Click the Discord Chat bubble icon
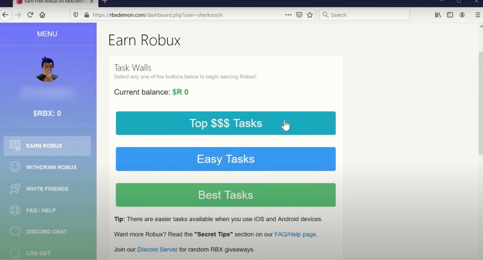483x260 pixels. point(15,231)
